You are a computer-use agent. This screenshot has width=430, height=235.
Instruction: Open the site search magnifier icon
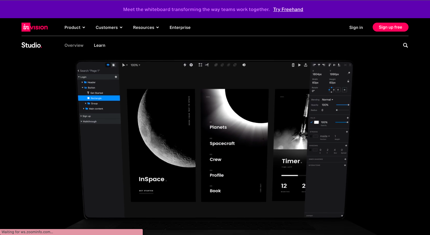405,45
